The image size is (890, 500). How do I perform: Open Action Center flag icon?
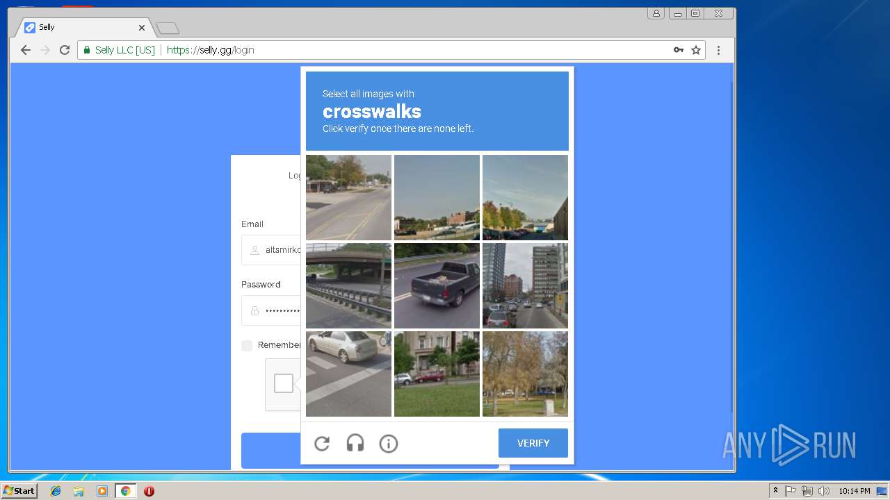(x=791, y=491)
